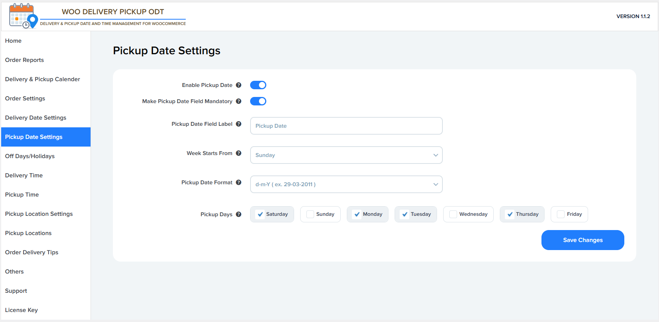Select Pickup Location Settings from sidebar
The image size is (659, 322).
click(39, 214)
